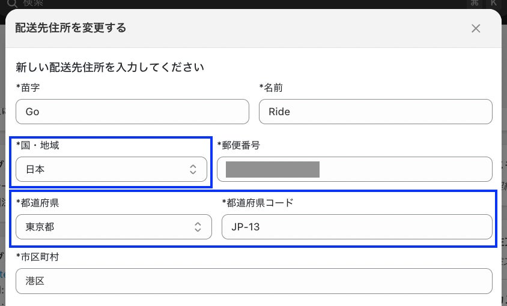Click the 国・地域 up-down chevron arrows
The width and height of the screenshot is (507, 306).
193,170
